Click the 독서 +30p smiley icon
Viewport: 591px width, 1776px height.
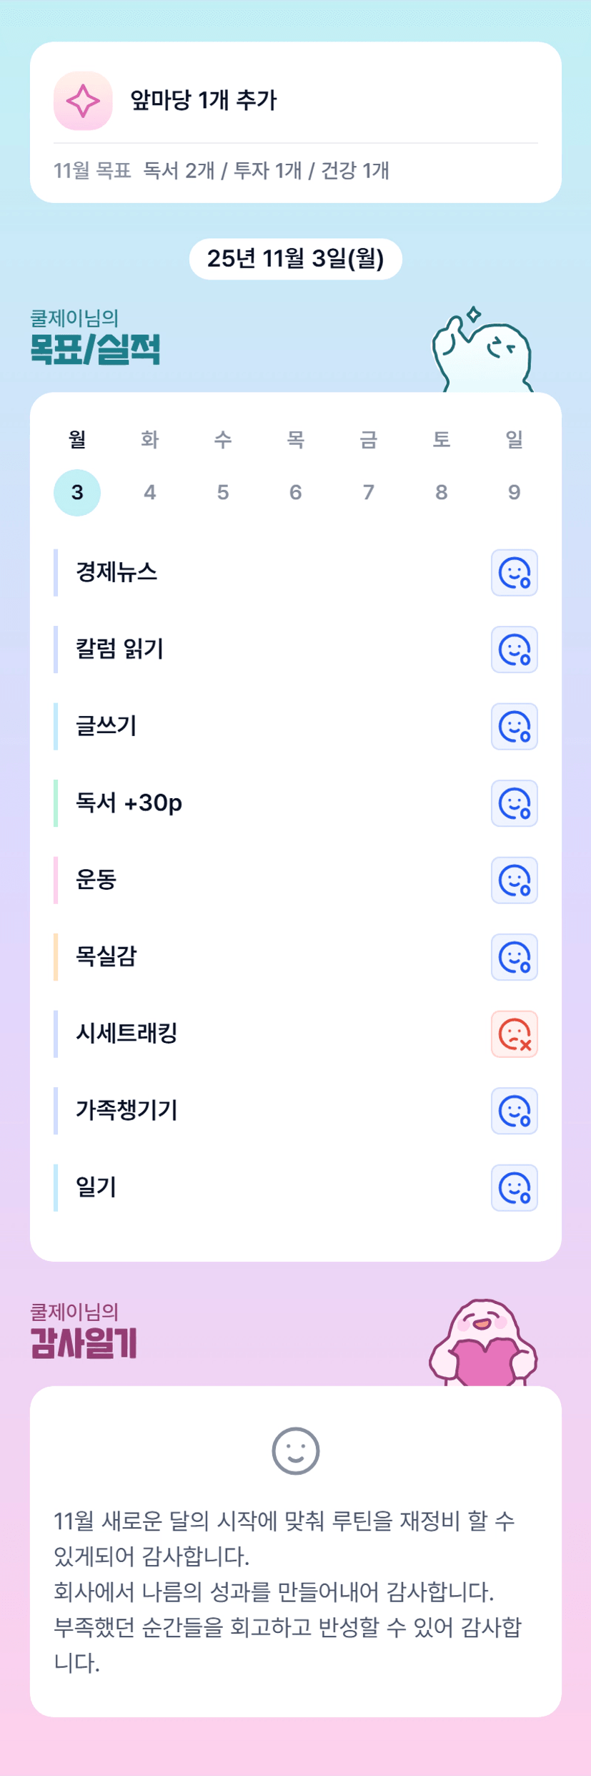click(x=514, y=803)
